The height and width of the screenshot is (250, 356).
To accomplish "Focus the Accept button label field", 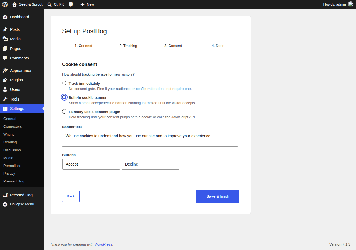I will coord(91,164).
